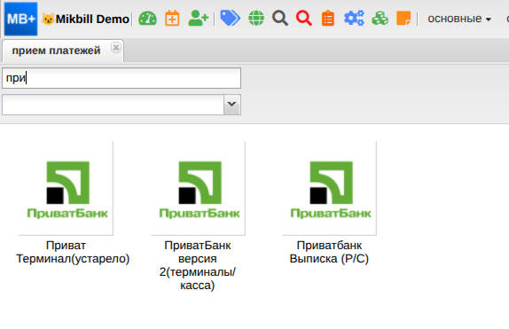The width and height of the screenshot is (509, 329).
Task: Click the green stacked cubes icon
Action: pyautogui.click(x=380, y=19)
